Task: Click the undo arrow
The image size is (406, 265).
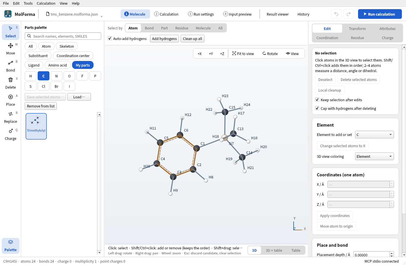Action: 336,14
